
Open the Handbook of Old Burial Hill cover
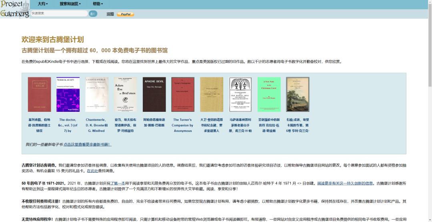point(240,95)
